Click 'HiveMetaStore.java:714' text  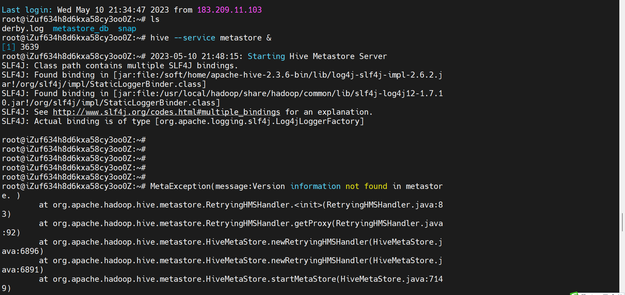392,279
